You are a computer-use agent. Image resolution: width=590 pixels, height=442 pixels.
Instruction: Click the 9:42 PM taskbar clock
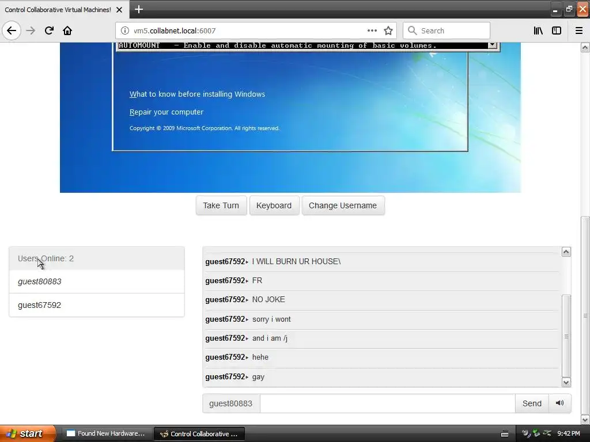tap(569, 434)
